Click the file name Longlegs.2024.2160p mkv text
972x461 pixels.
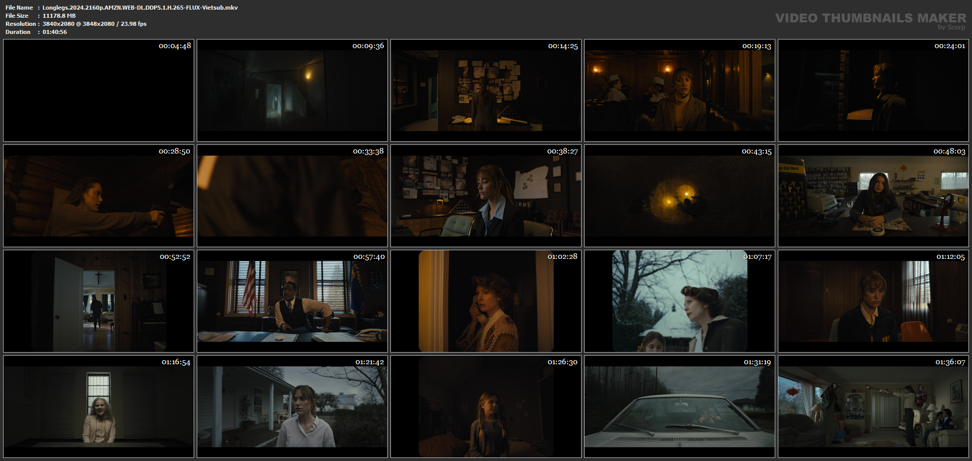tap(140, 8)
